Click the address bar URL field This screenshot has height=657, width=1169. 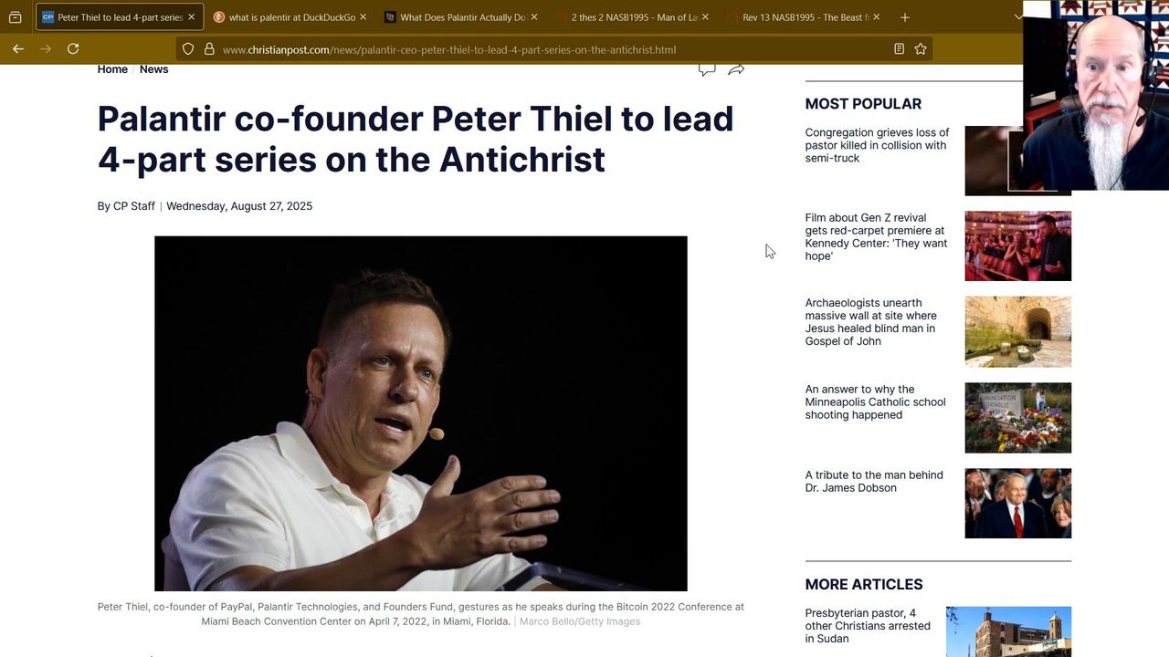point(548,49)
